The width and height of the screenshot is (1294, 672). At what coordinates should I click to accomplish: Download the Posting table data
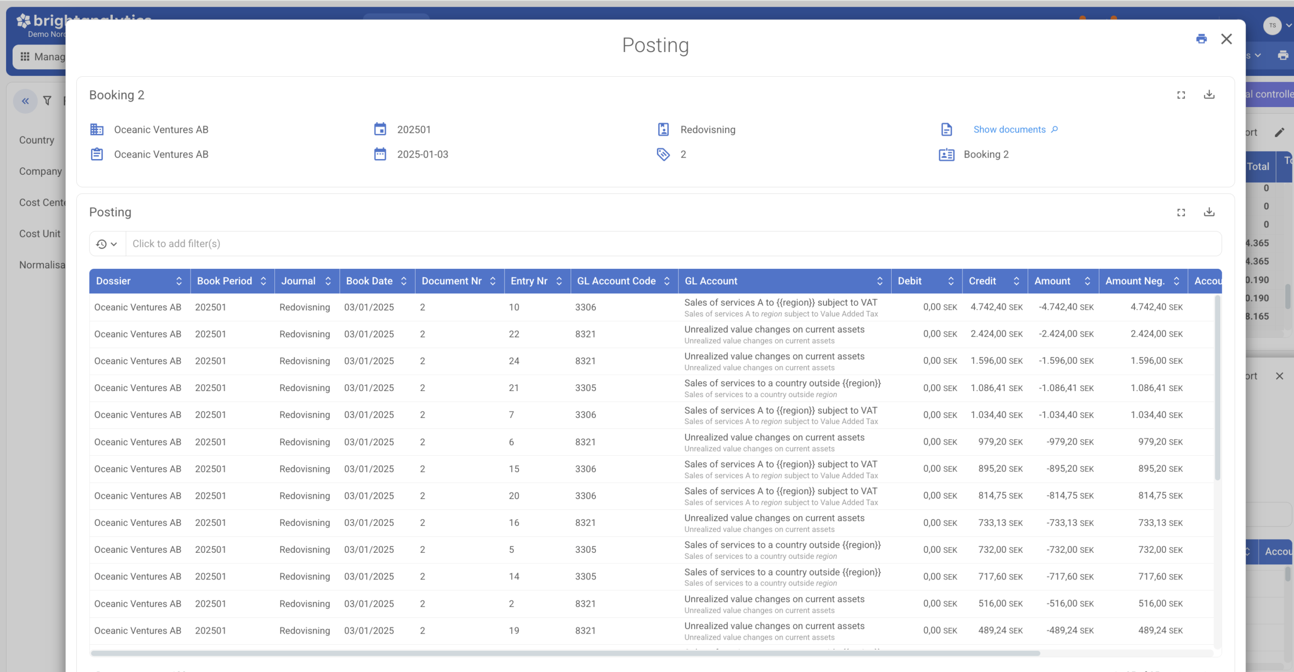[x=1209, y=212]
